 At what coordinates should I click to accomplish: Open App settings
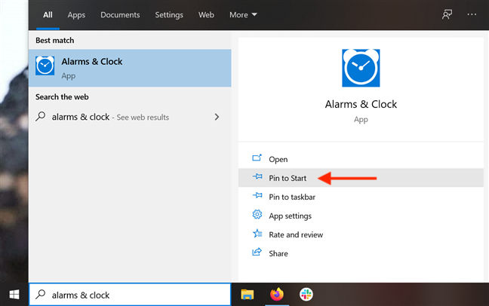[361, 216]
